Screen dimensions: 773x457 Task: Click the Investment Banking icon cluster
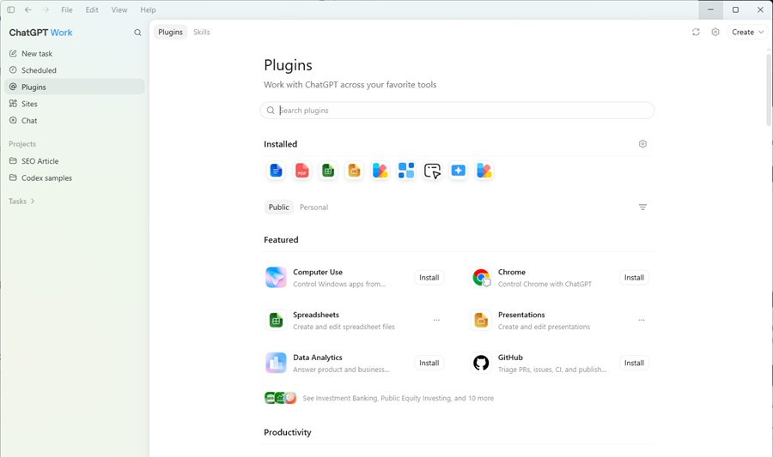click(x=281, y=398)
